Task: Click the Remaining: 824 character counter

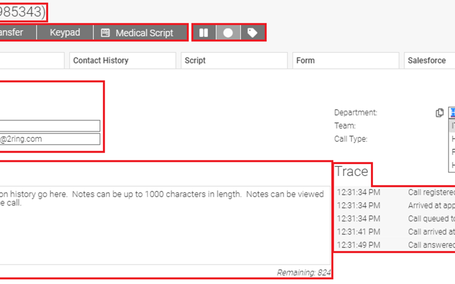Action: click(x=304, y=273)
